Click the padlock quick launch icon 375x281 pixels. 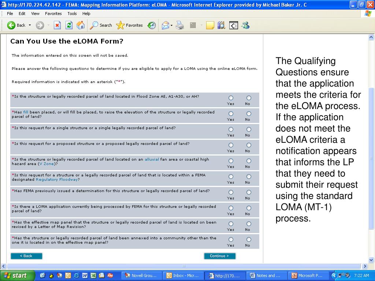click(51, 276)
